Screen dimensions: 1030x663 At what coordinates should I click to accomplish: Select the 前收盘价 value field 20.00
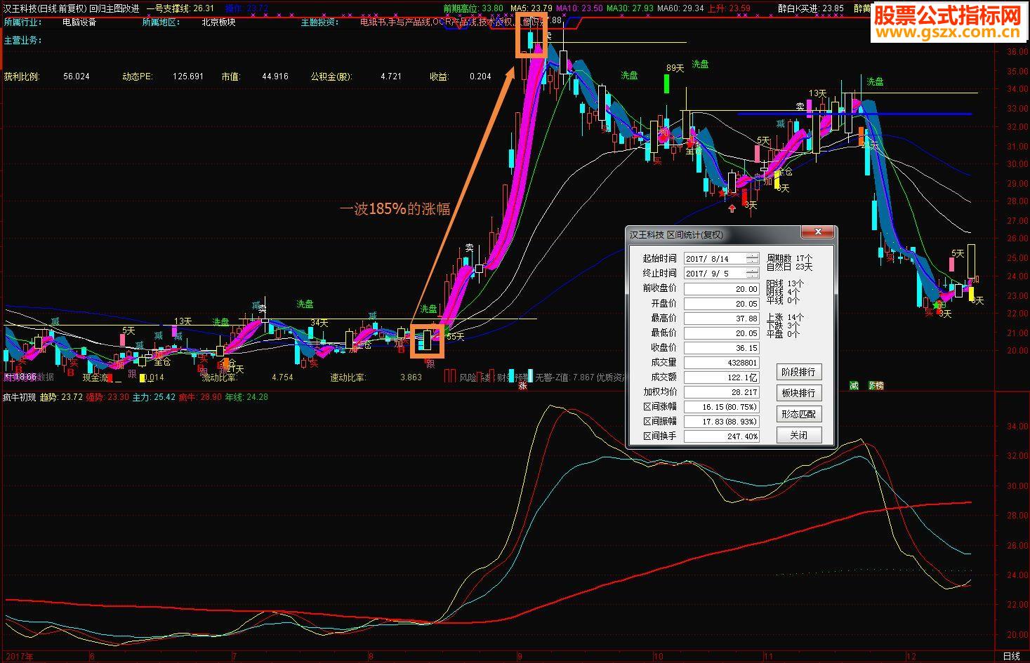[722, 289]
